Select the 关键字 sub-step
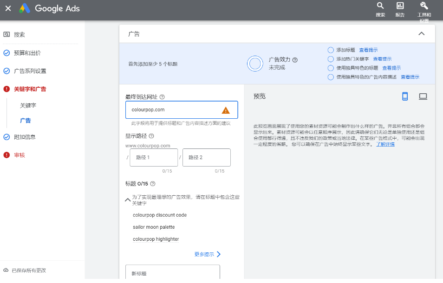This screenshot has height=283, width=443. click(28, 105)
